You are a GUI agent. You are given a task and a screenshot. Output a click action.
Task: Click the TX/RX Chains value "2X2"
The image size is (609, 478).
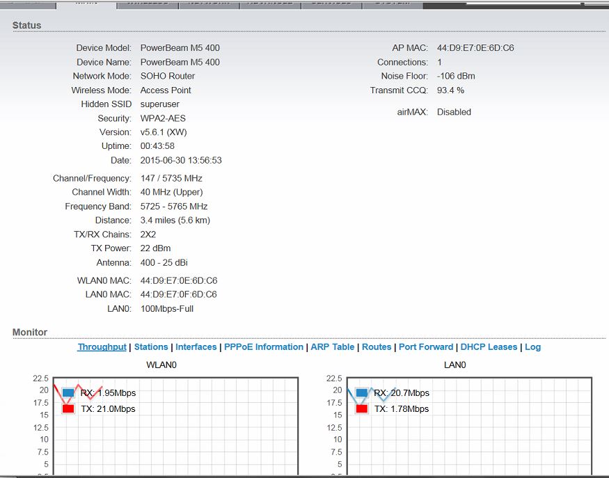tap(148, 234)
